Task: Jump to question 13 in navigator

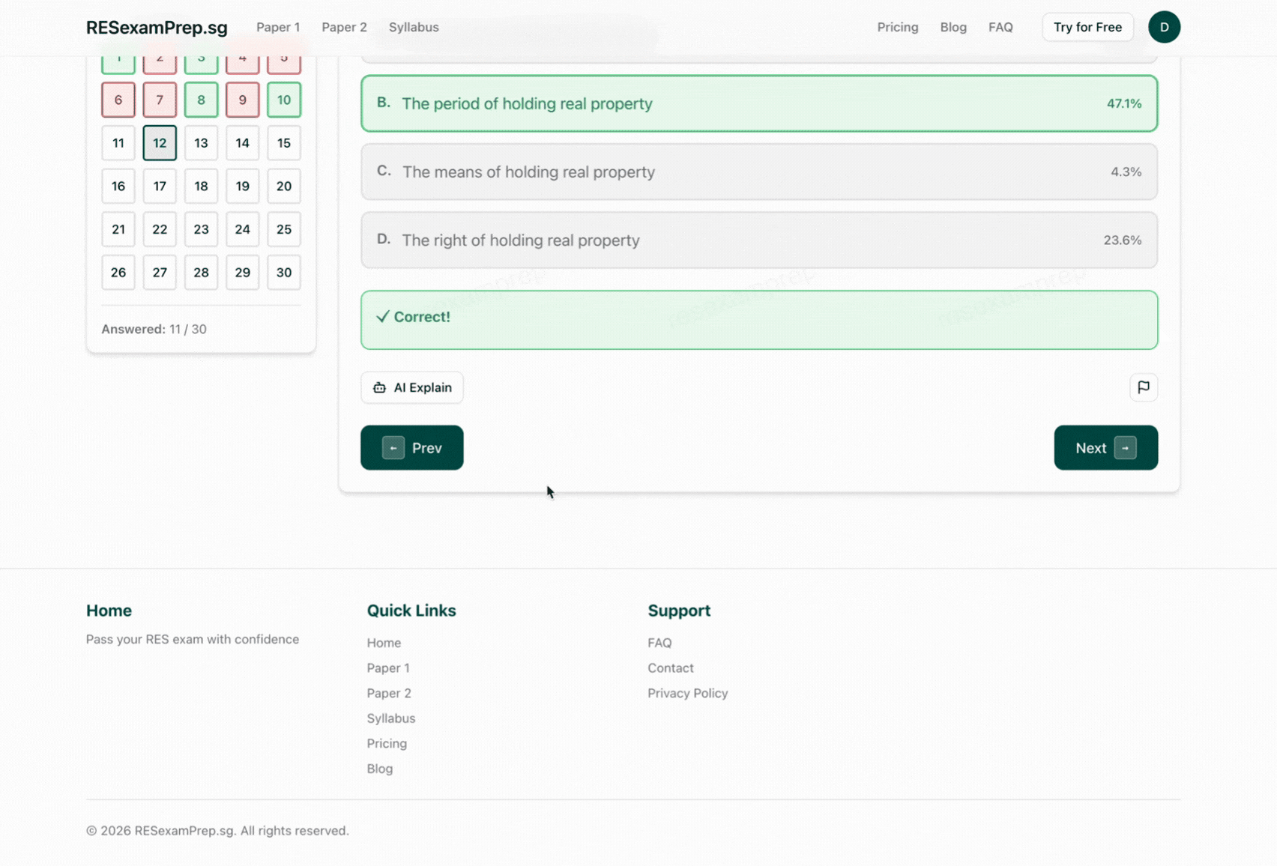Action: (201, 143)
